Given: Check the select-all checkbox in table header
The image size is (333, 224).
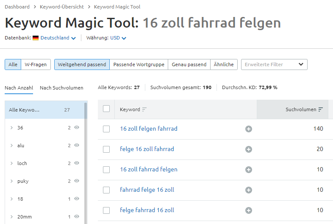Looking at the screenshot, I should point(106,109).
